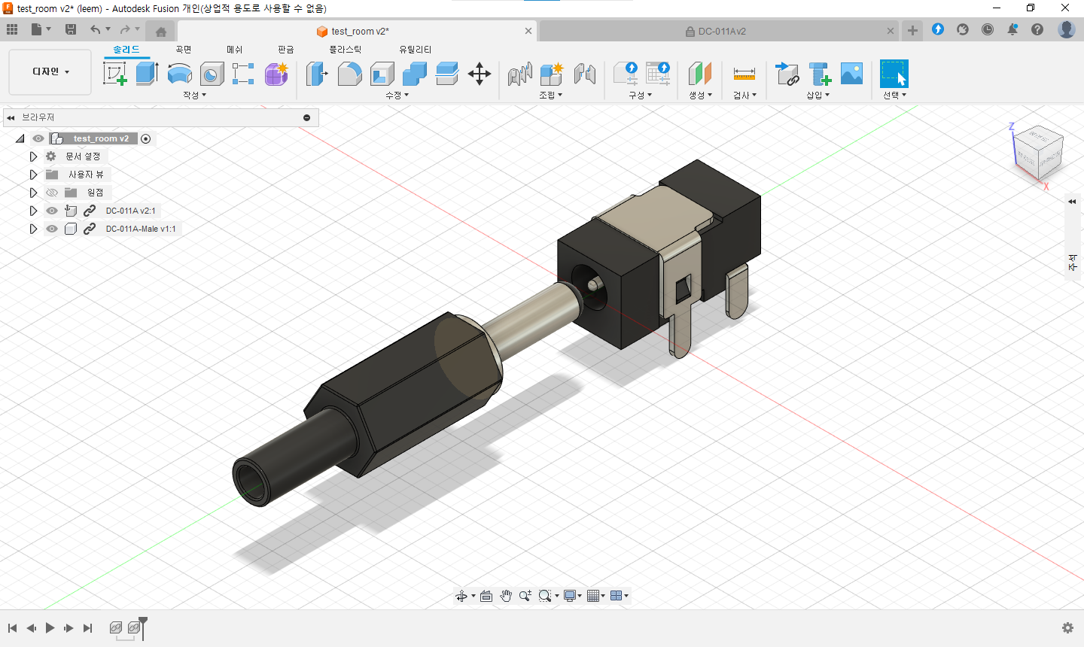Expand the 원점 node
The image size is (1084, 647).
coord(33,193)
